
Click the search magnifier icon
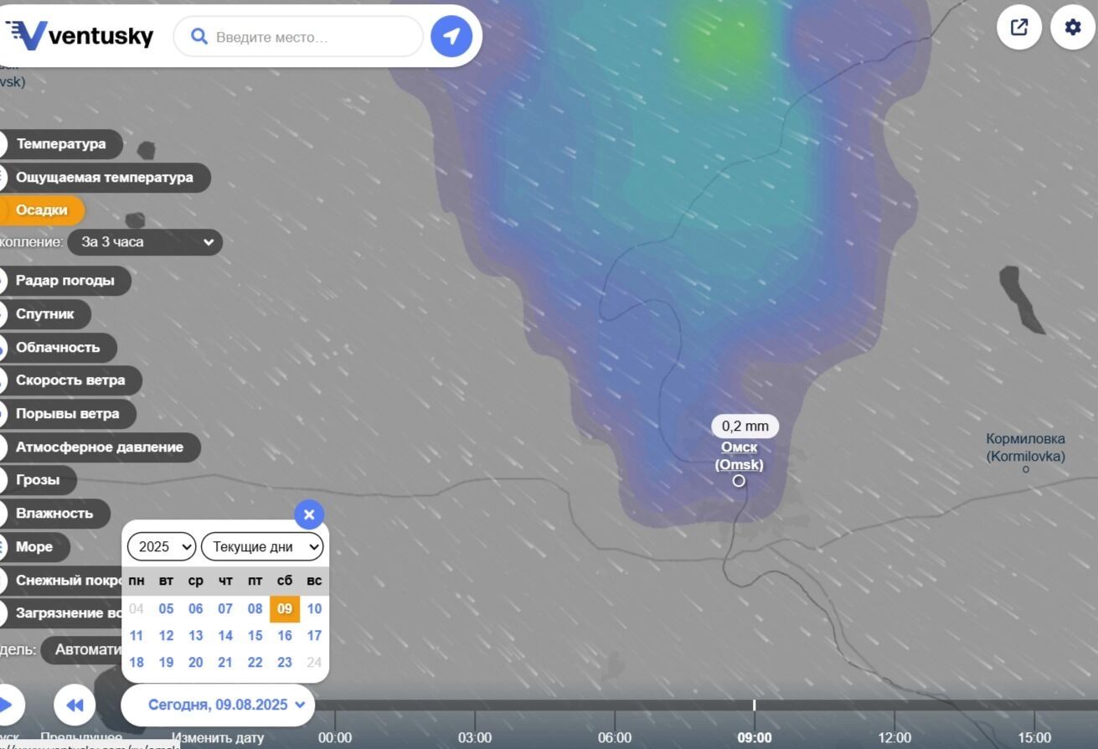click(x=199, y=36)
